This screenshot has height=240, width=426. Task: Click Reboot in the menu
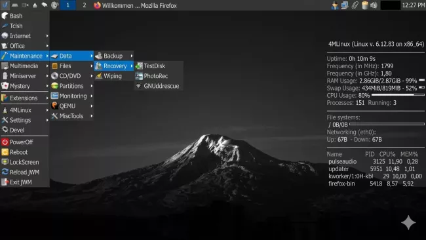tap(25, 152)
